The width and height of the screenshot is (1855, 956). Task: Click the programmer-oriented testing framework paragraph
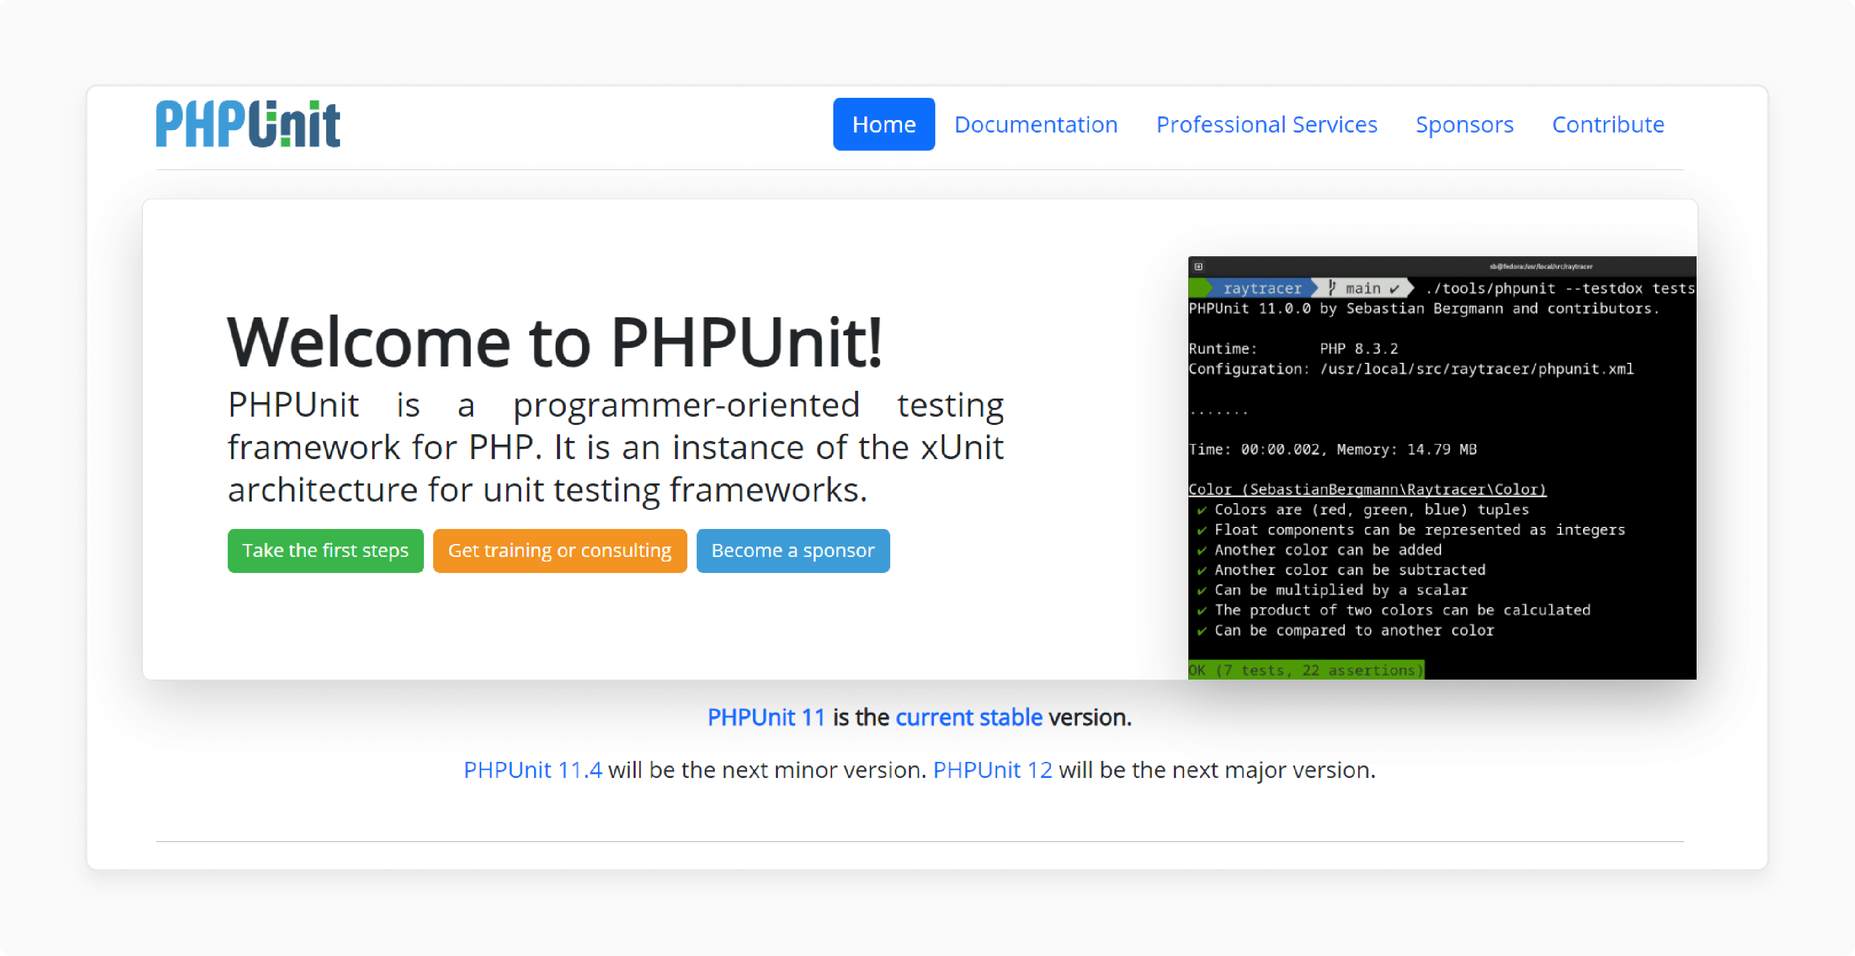click(616, 447)
